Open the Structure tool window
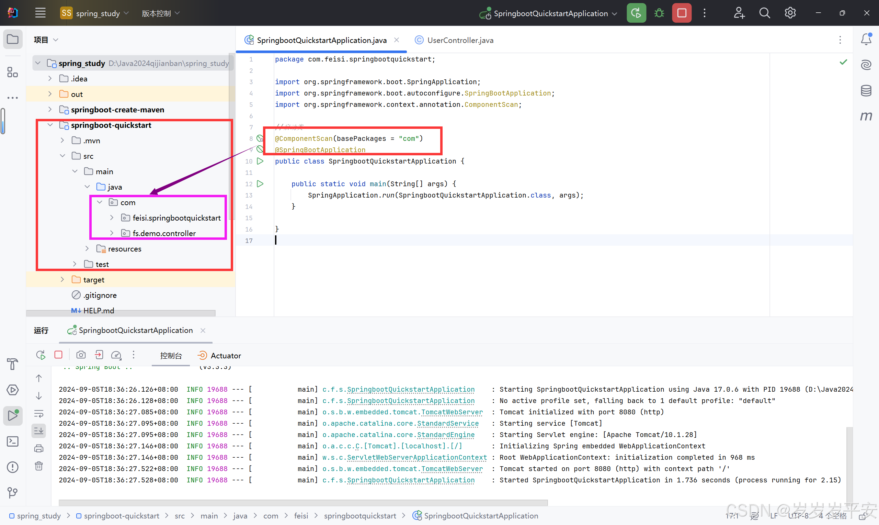The image size is (879, 525). [13, 72]
